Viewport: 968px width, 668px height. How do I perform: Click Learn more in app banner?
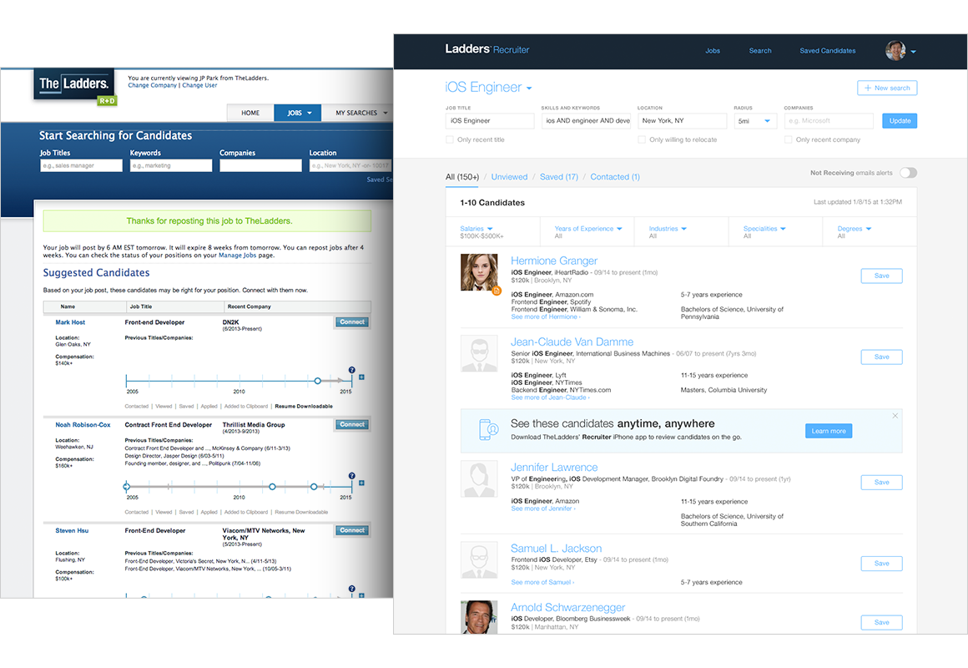829,431
